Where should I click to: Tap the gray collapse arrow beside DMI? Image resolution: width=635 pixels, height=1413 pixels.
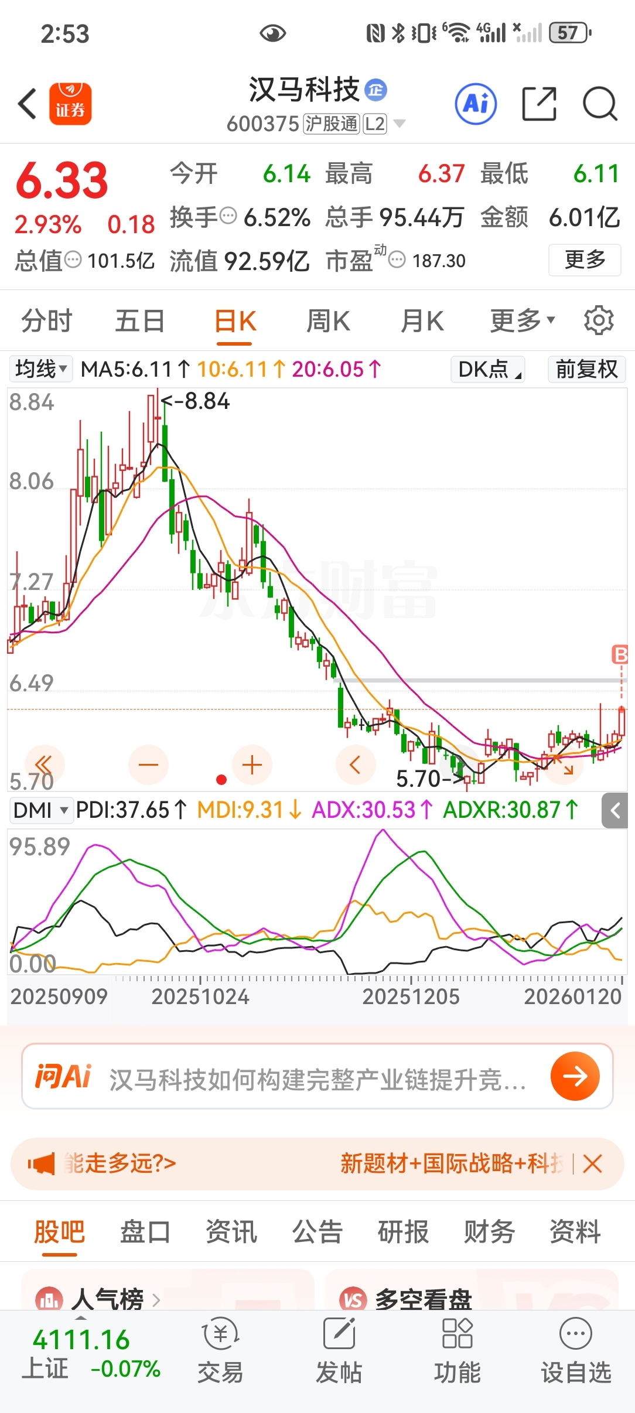(615, 811)
